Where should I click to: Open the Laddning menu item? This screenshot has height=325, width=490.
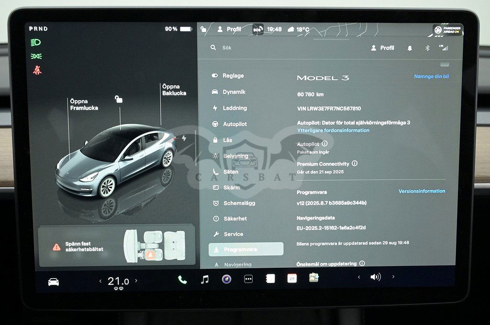234,108
